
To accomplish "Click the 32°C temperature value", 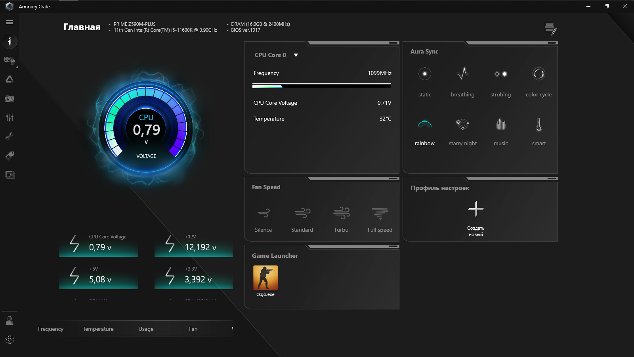I will [386, 119].
